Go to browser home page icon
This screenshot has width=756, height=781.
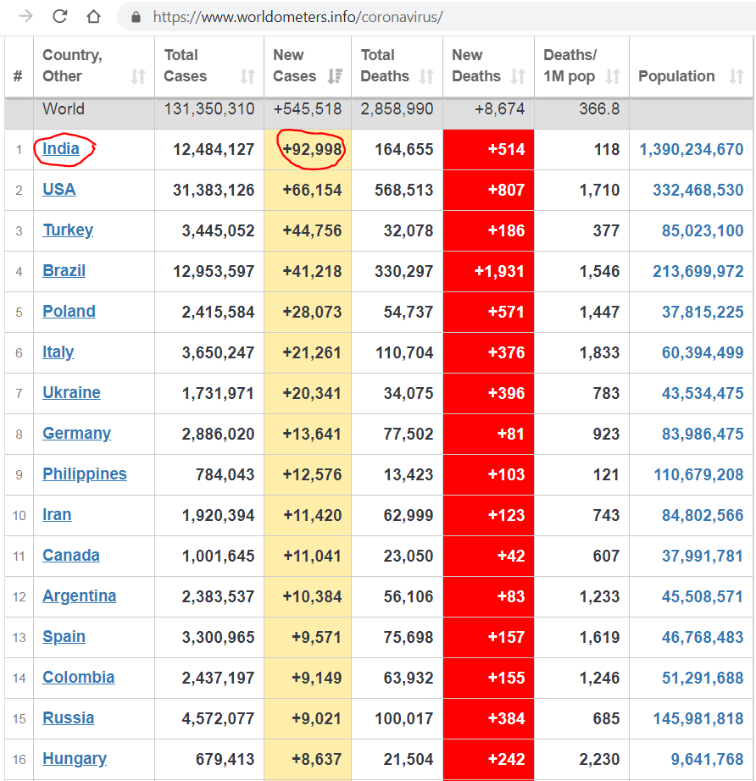[x=93, y=16]
